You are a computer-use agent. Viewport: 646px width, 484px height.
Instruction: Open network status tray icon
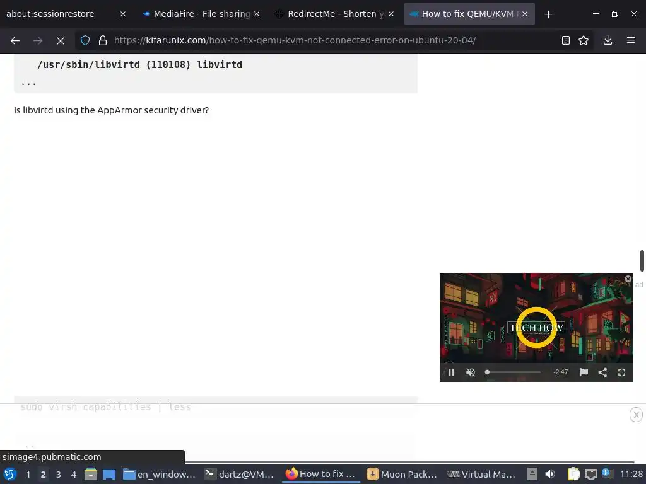click(590, 474)
